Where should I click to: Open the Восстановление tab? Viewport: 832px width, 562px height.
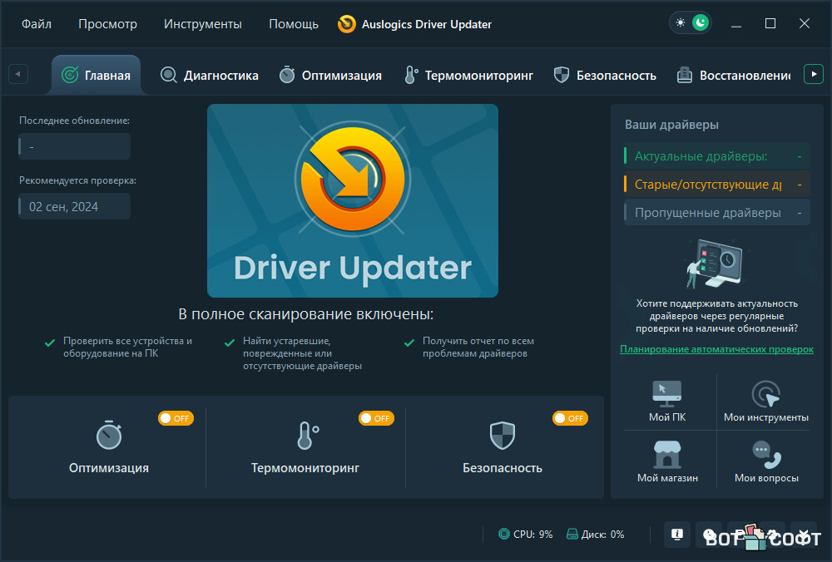tap(733, 76)
